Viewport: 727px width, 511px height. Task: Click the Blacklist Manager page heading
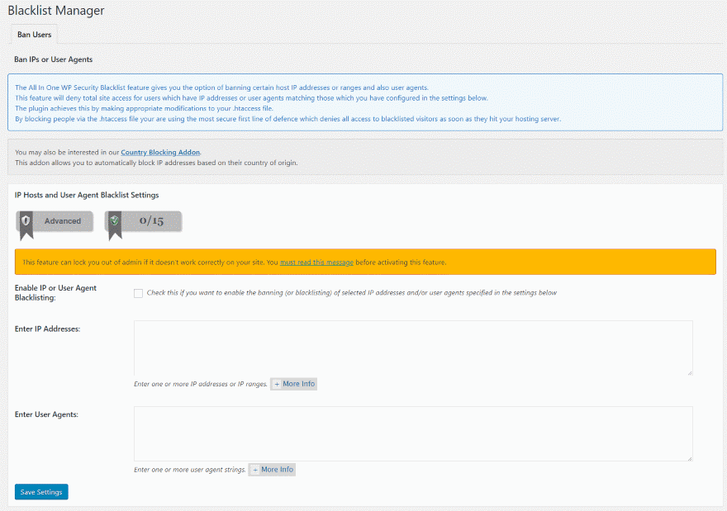click(56, 11)
